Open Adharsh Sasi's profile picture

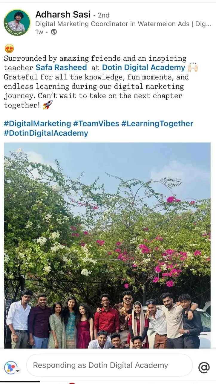click(17, 23)
